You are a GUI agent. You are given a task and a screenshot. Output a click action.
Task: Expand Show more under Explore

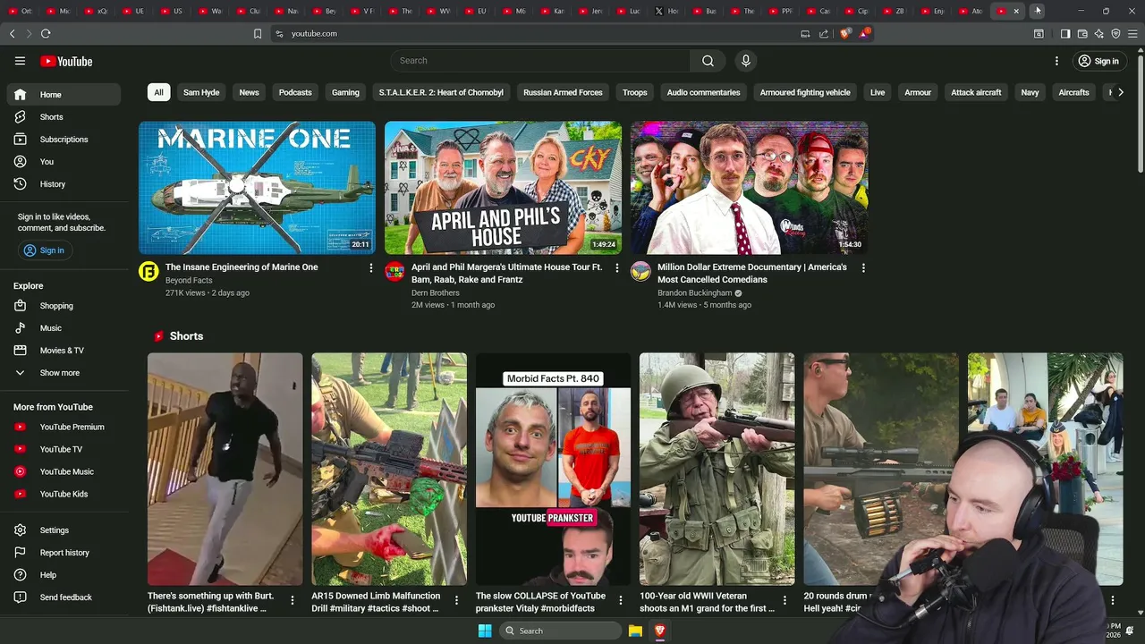(64, 373)
